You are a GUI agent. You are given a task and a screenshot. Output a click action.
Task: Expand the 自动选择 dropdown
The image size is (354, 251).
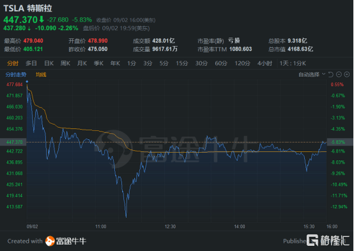(x=312, y=75)
